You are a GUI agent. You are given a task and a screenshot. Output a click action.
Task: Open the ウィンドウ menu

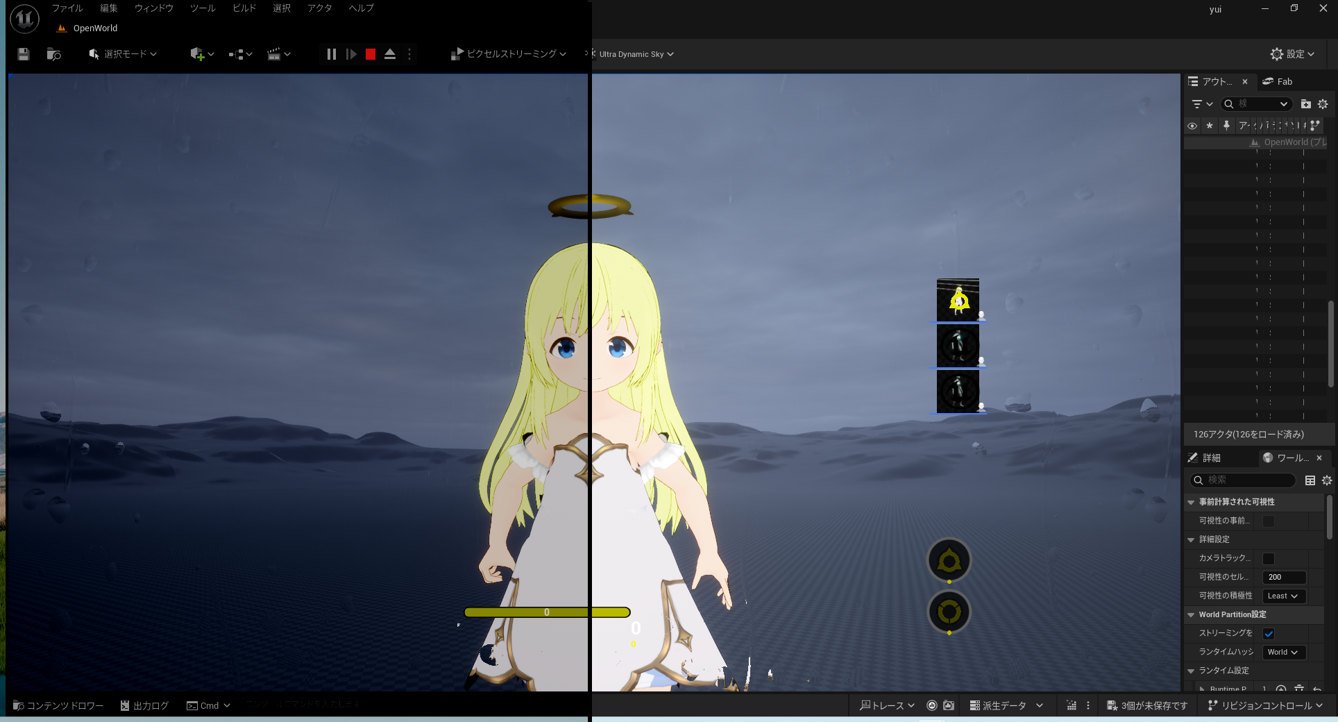pyautogui.click(x=154, y=8)
